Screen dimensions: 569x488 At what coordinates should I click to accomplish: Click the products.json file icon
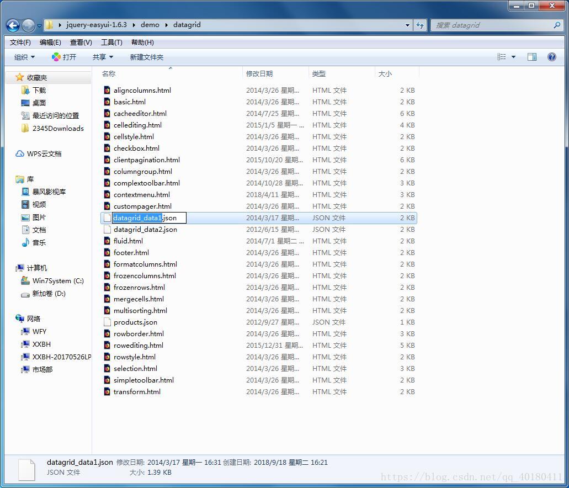[x=107, y=322]
